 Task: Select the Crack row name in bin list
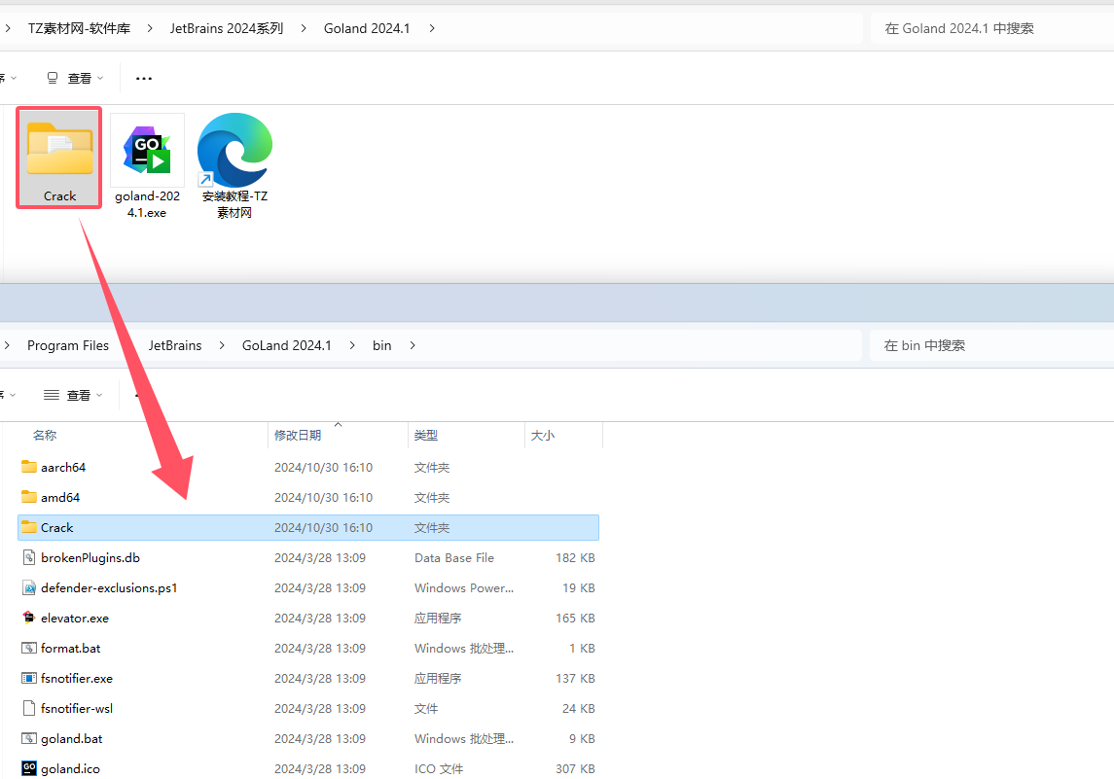click(x=56, y=528)
